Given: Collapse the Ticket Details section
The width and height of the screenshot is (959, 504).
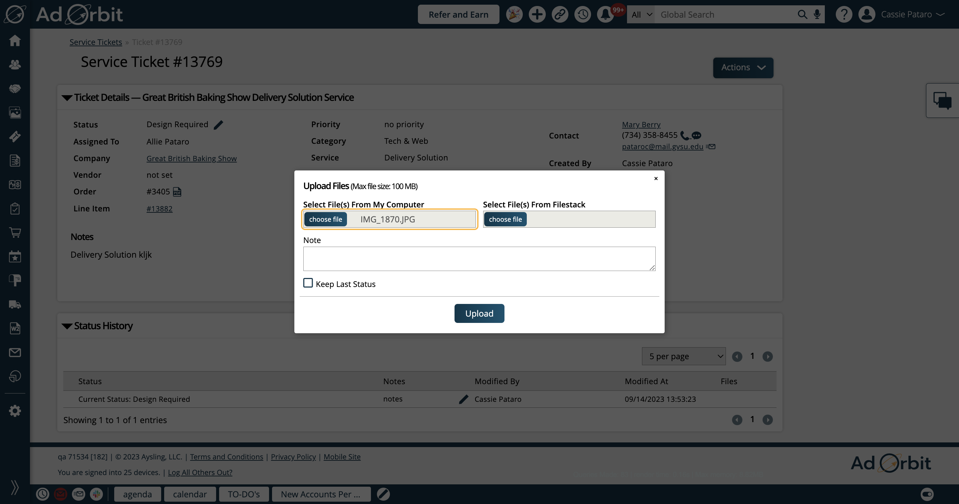Looking at the screenshot, I should coord(67,97).
